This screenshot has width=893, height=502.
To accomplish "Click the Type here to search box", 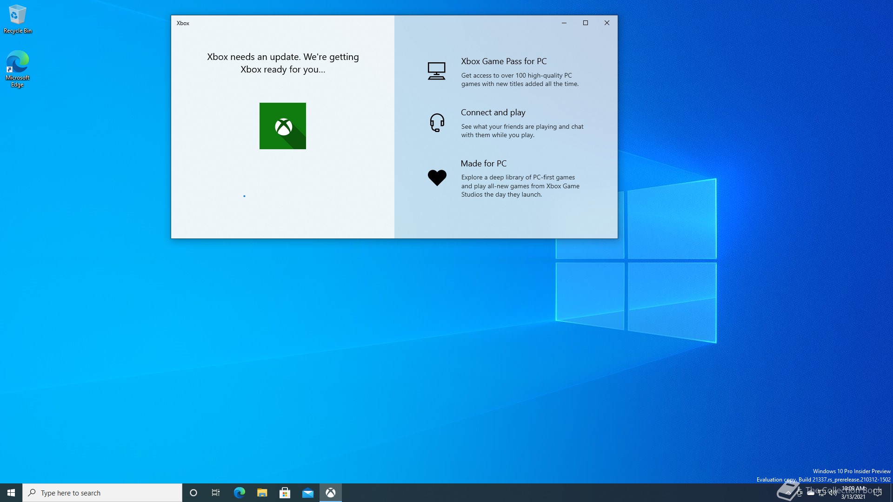I will click(102, 493).
